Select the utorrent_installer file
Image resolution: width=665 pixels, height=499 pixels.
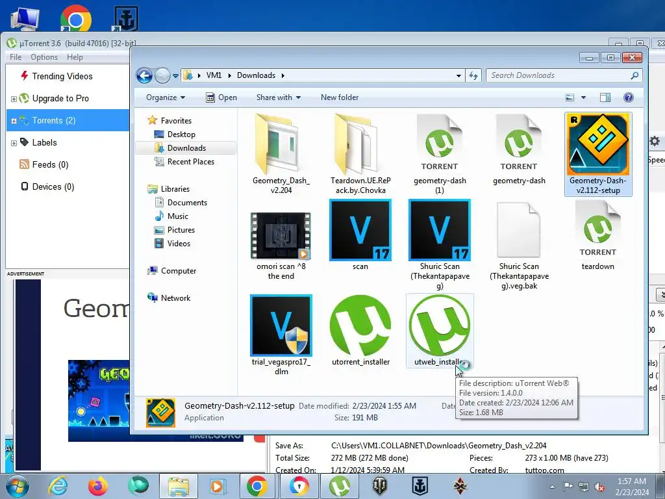pyautogui.click(x=360, y=330)
